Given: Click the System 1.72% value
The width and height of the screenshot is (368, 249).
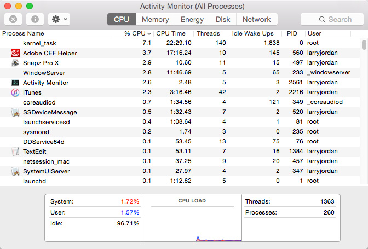Looking at the screenshot, I should (x=130, y=201).
